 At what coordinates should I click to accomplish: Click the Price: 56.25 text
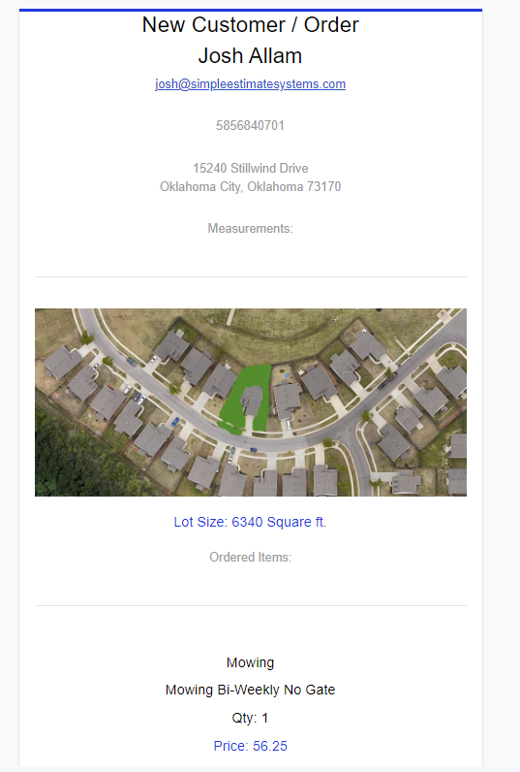point(250,746)
